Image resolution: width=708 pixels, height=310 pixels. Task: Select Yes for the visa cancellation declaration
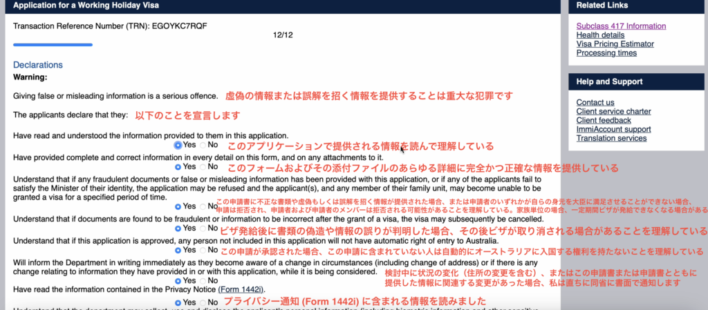(179, 229)
